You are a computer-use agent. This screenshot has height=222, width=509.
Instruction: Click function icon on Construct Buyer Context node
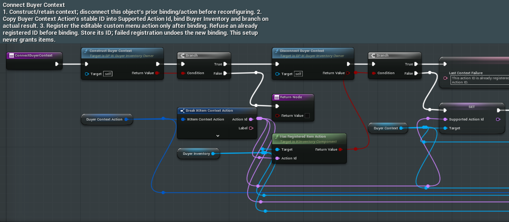(86, 51)
